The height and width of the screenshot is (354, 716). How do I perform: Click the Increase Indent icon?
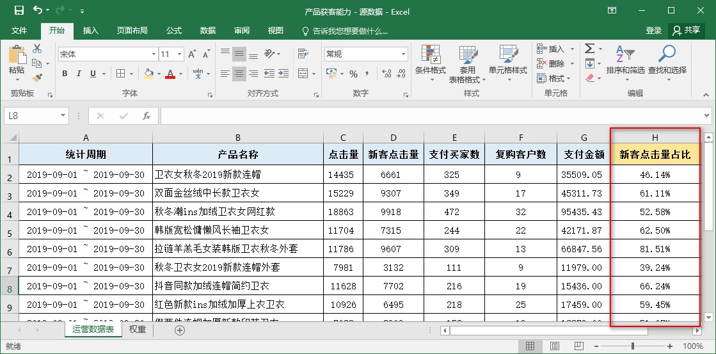[x=283, y=74]
